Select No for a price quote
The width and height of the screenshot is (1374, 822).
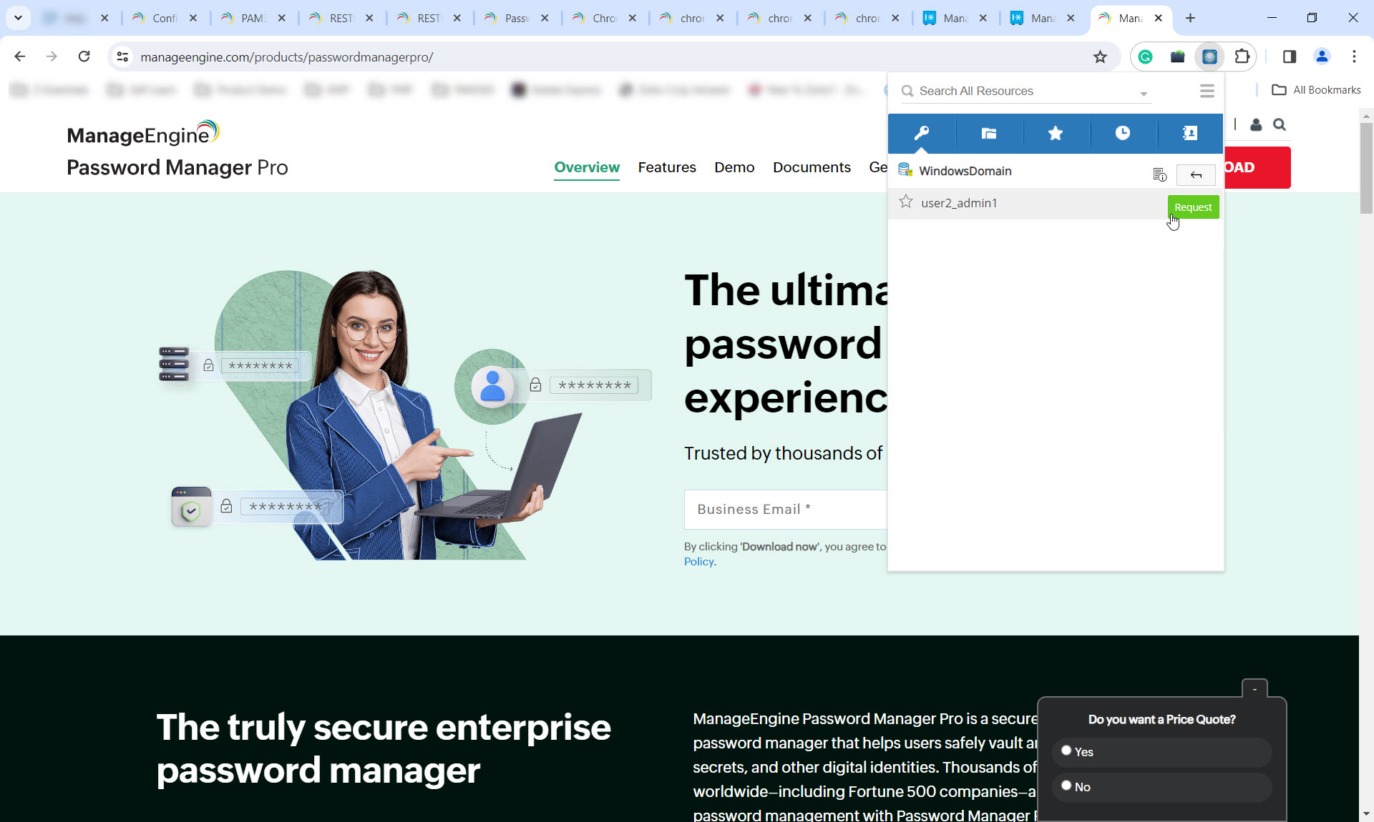1066,786
